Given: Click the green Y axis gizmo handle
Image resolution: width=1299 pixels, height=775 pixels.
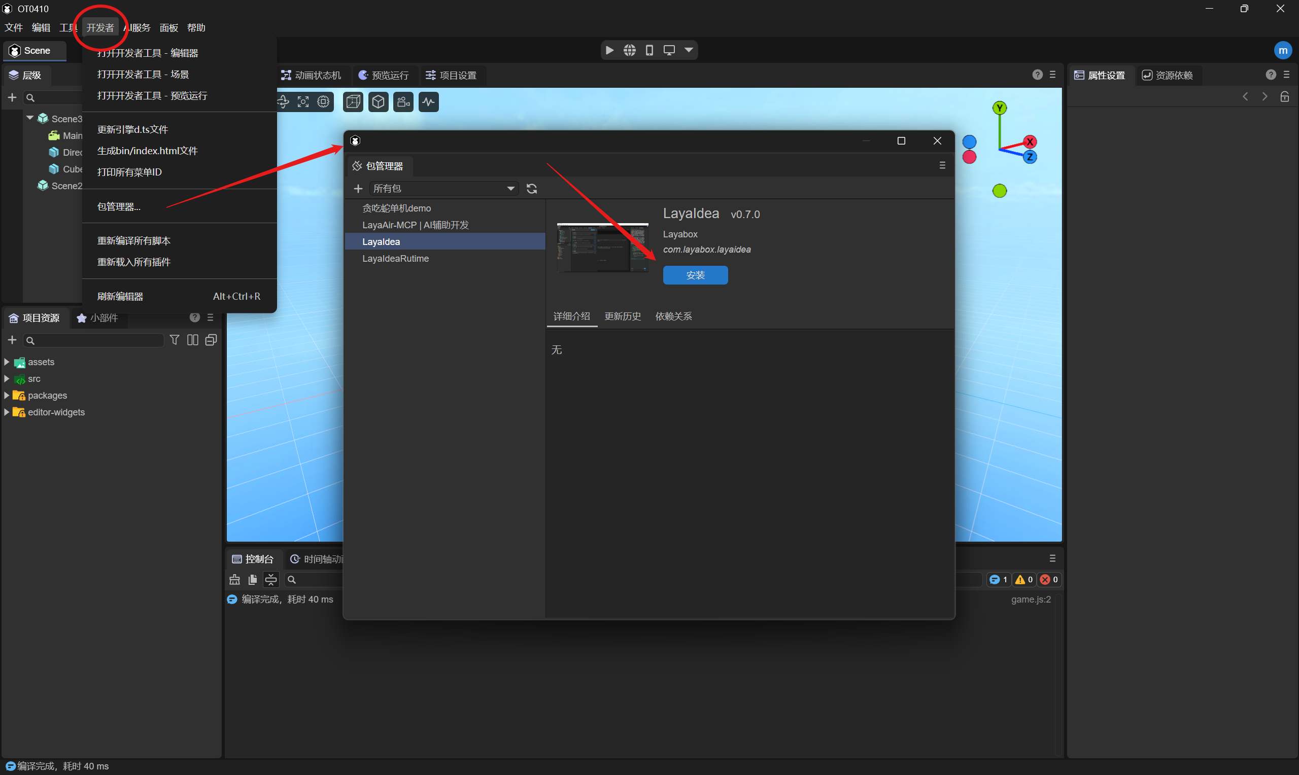Looking at the screenshot, I should pos(999,108).
